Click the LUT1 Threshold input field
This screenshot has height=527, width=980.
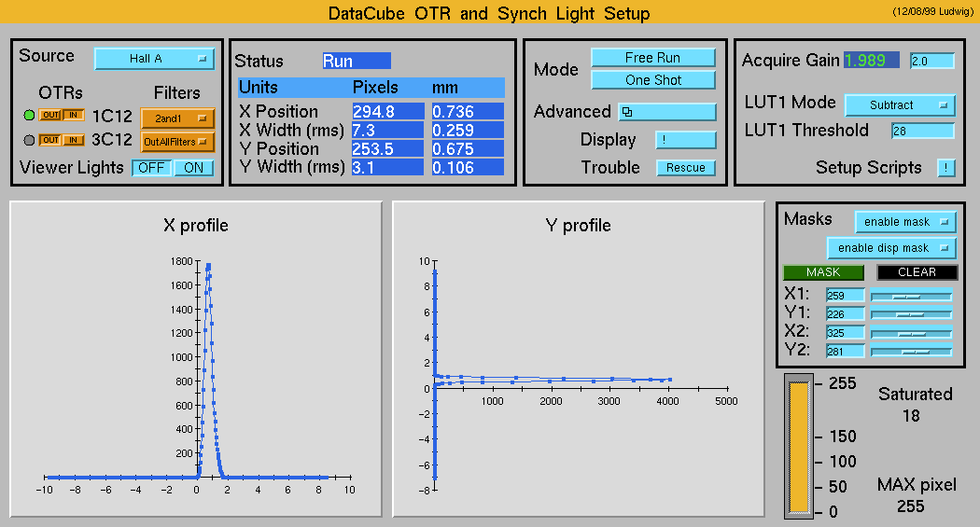(922, 132)
